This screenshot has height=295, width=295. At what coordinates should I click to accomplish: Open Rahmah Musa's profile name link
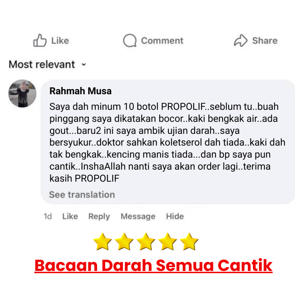click(81, 91)
